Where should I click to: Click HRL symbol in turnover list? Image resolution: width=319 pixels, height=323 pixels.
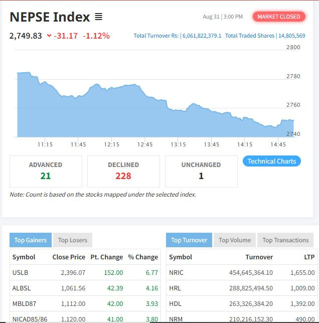click(175, 288)
